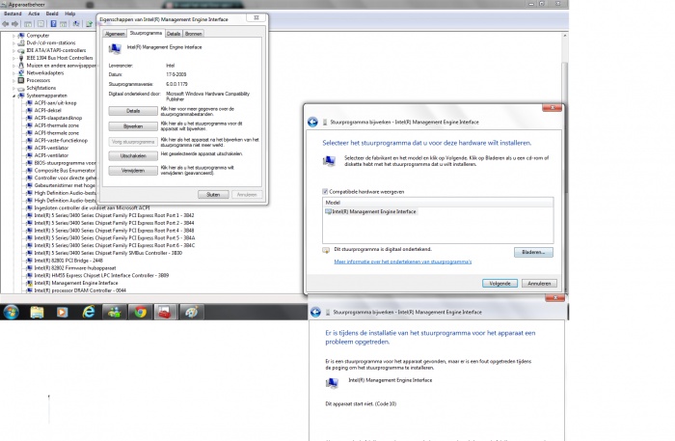This screenshot has width=675, height=441.
Task: Click the IEEE 1394 Bus Host Controllers icon
Action: click(x=21, y=58)
